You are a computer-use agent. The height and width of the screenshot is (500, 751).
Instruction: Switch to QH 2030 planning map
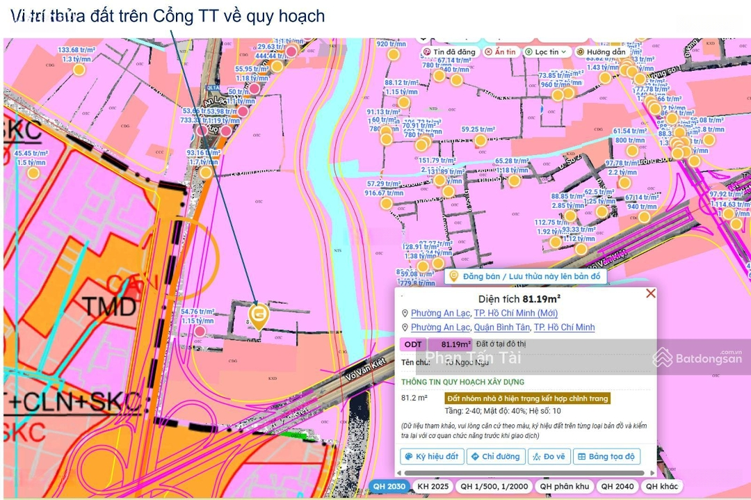(388, 486)
